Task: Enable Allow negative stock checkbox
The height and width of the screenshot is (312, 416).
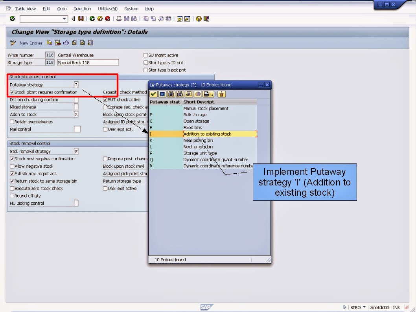Action: [x=12, y=166]
